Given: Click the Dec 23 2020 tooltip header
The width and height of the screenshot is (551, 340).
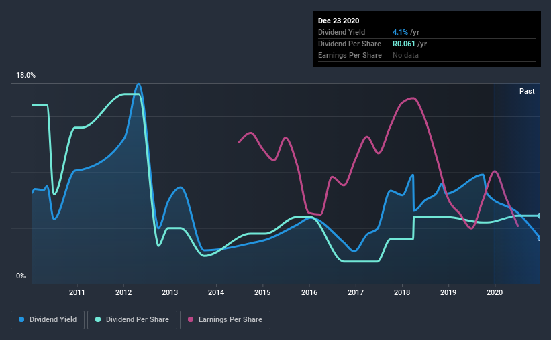Looking at the screenshot, I should (x=338, y=21).
